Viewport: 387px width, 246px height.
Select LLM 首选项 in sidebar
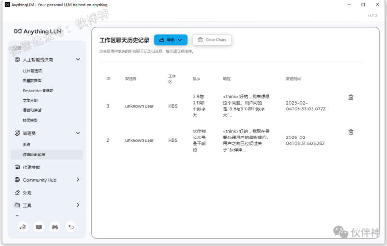tap(33, 71)
